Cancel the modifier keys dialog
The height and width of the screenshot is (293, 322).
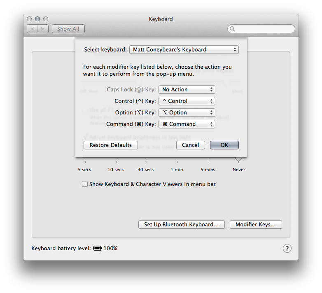[x=190, y=145]
